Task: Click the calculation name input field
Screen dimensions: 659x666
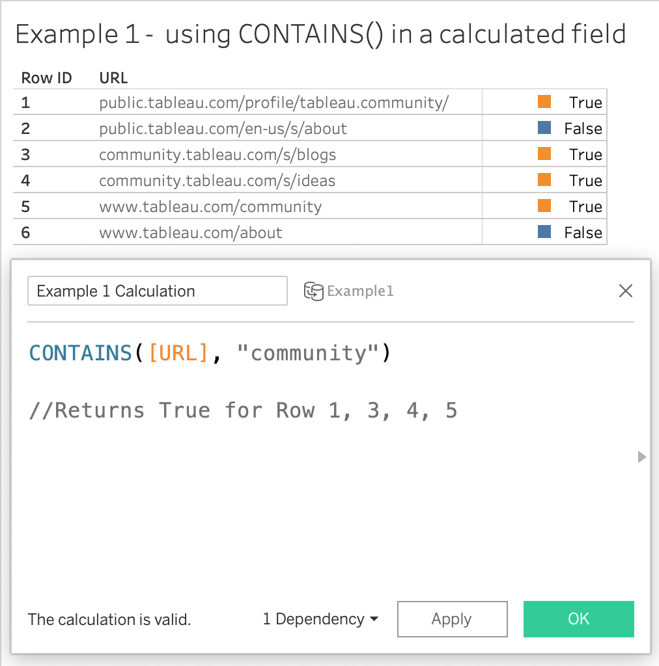Action: (157, 291)
